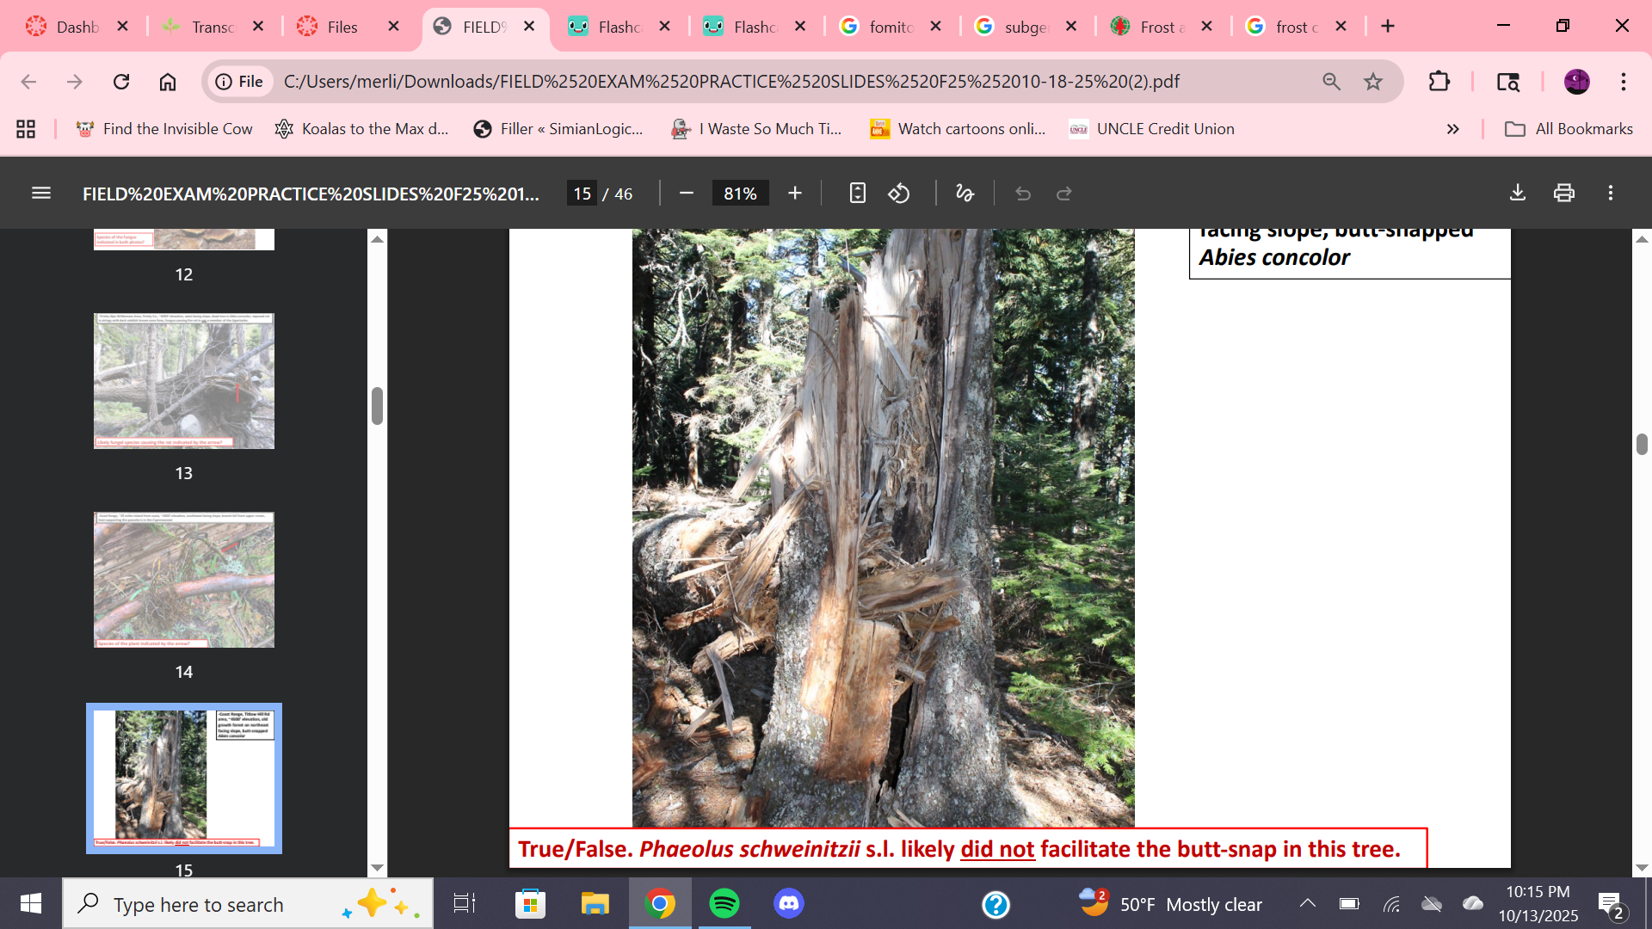Select the page 13 thumbnail
The image size is (1652, 929).
click(183, 381)
